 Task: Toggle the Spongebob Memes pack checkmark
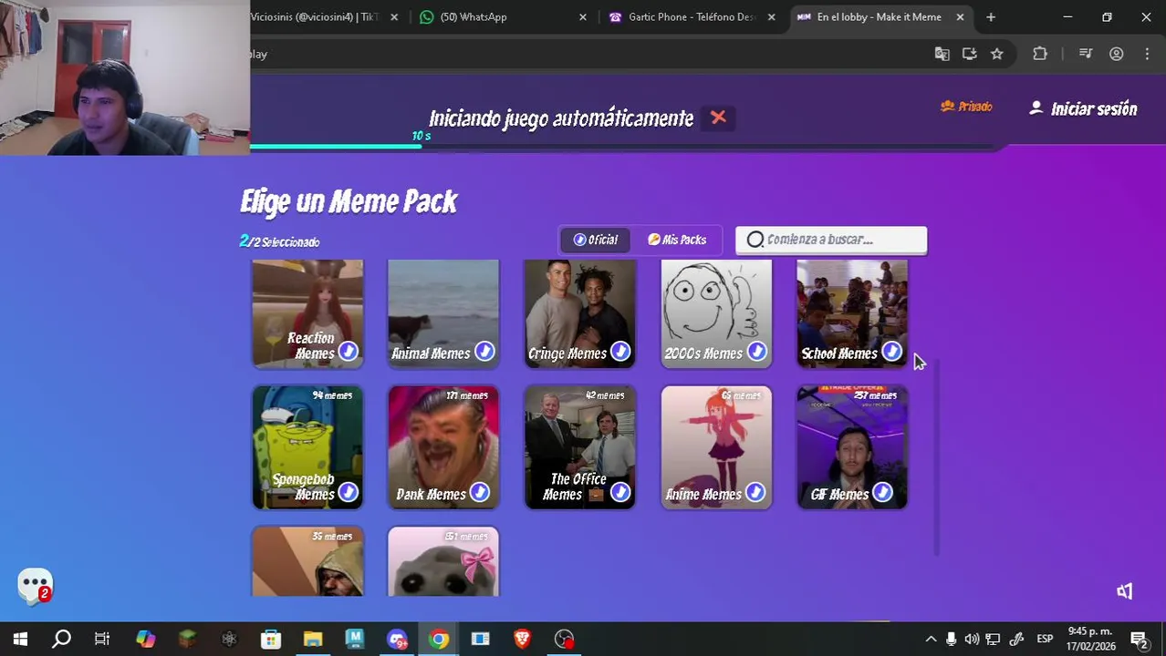click(x=348, y=493)
